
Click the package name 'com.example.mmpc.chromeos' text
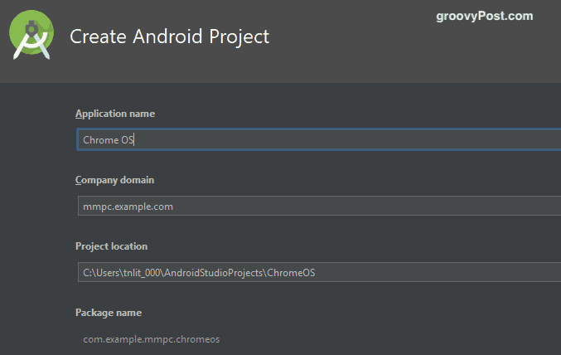(152, 339)
